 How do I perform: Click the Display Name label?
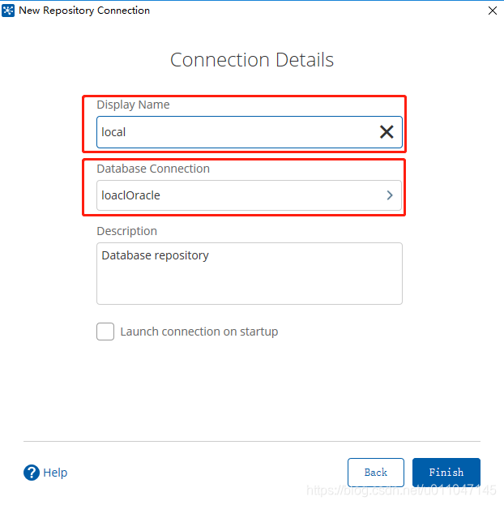tap(133, 105)
